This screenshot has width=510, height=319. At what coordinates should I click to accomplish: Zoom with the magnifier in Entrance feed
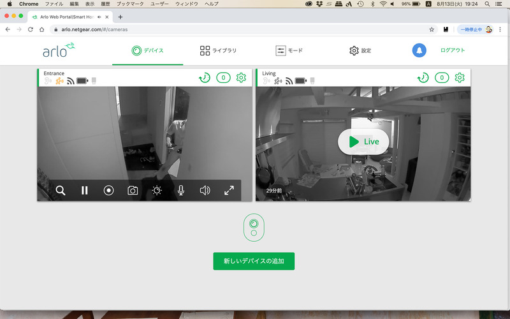(x=61, y=190)
